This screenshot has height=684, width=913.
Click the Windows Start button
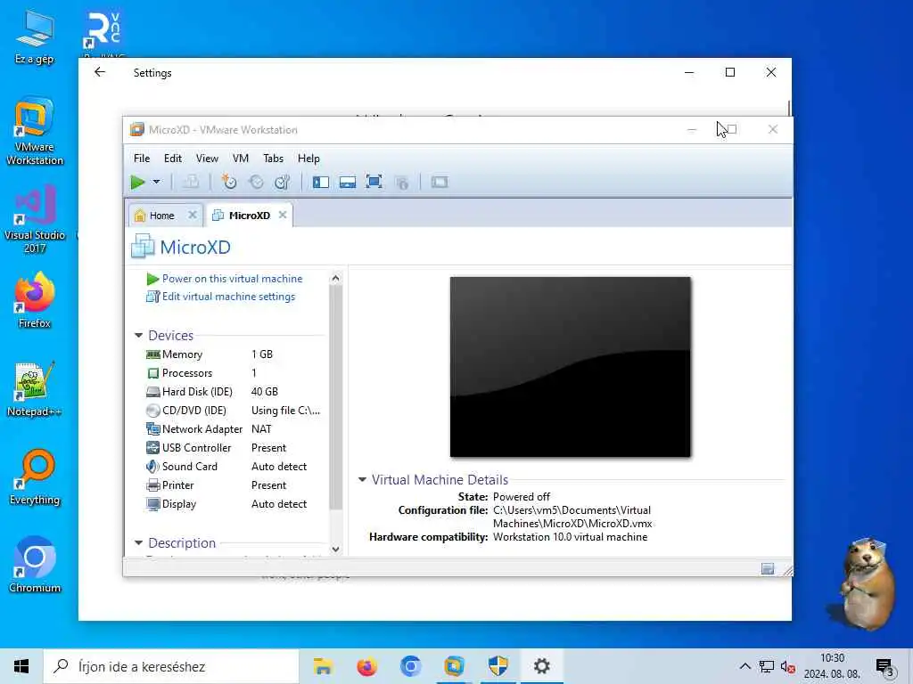coord(21,666)
